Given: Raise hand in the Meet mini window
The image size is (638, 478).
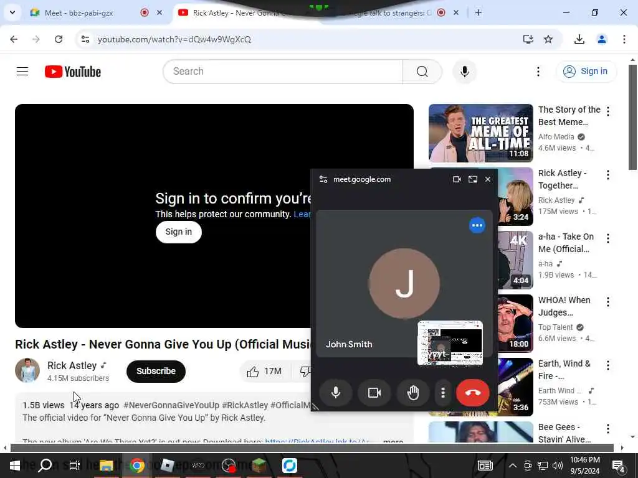Looking at the screenshot, I should (413, 392).
